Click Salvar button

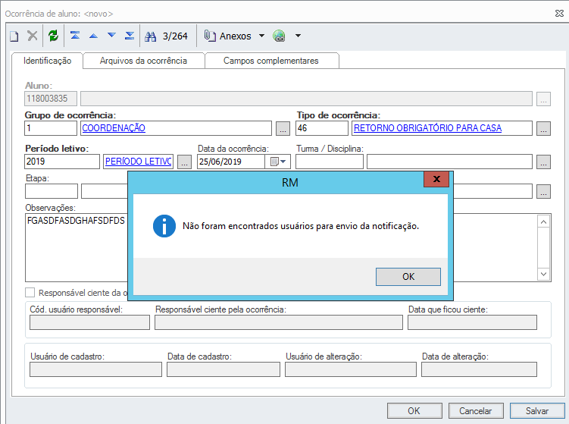[537, 411]
